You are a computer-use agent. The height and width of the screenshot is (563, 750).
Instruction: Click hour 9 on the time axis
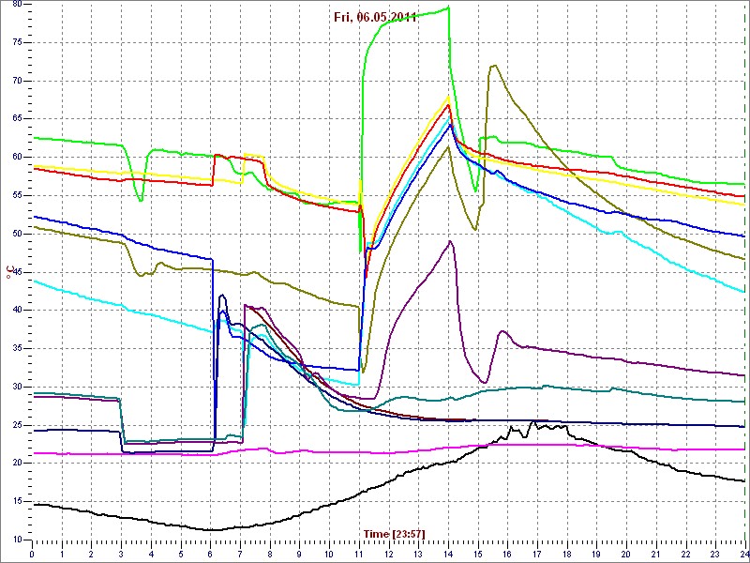point(299,553)
